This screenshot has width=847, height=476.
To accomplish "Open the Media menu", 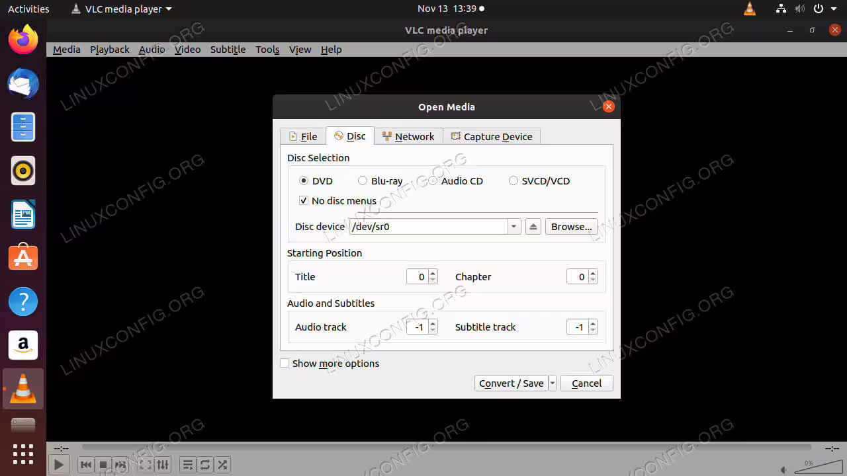I will [66, 50].
